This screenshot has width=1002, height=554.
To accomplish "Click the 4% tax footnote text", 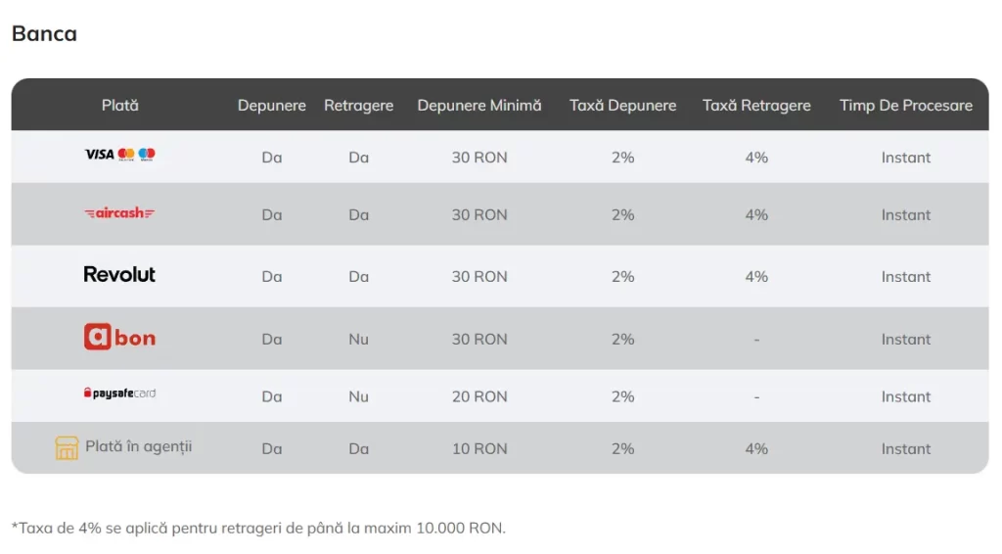I will tap(258, 529).
